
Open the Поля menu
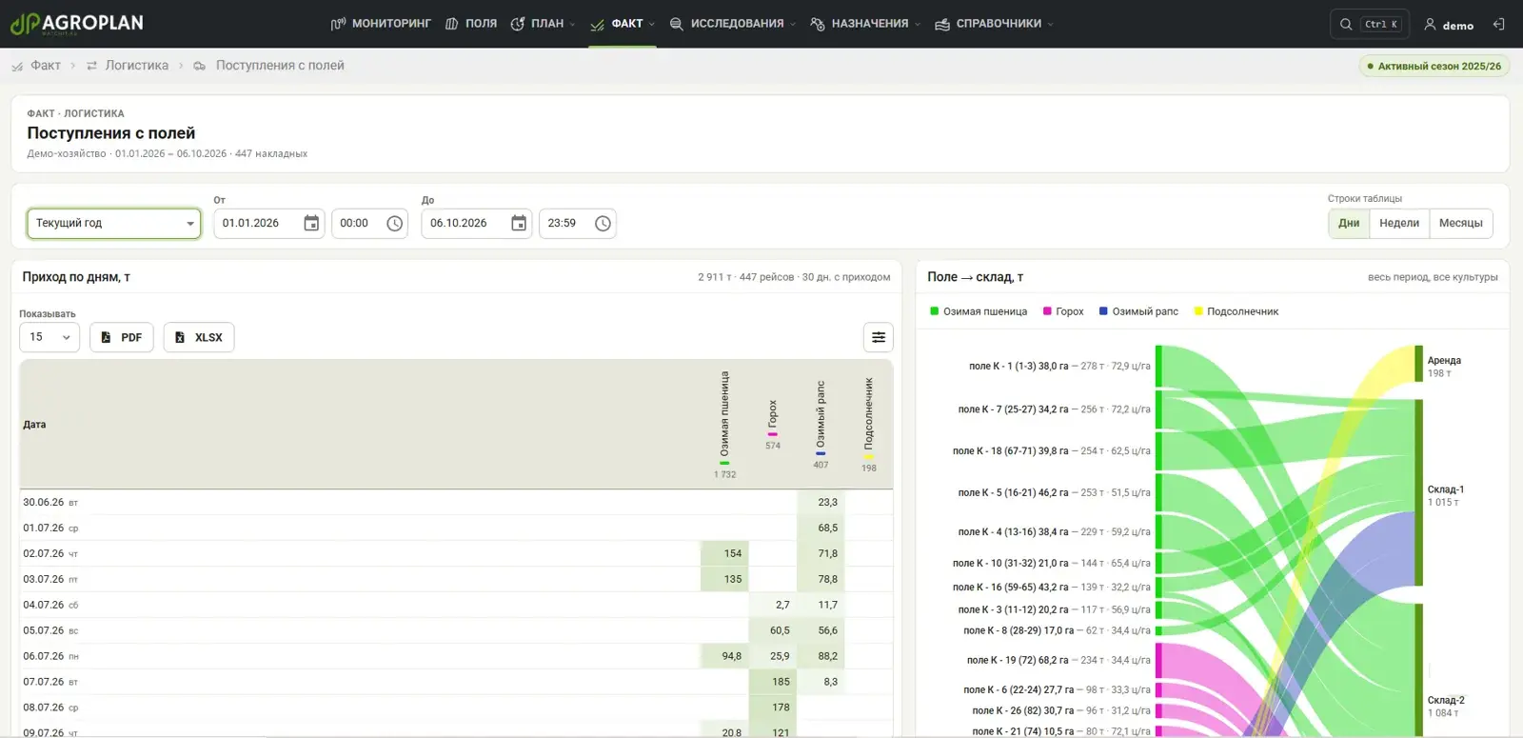471,24
